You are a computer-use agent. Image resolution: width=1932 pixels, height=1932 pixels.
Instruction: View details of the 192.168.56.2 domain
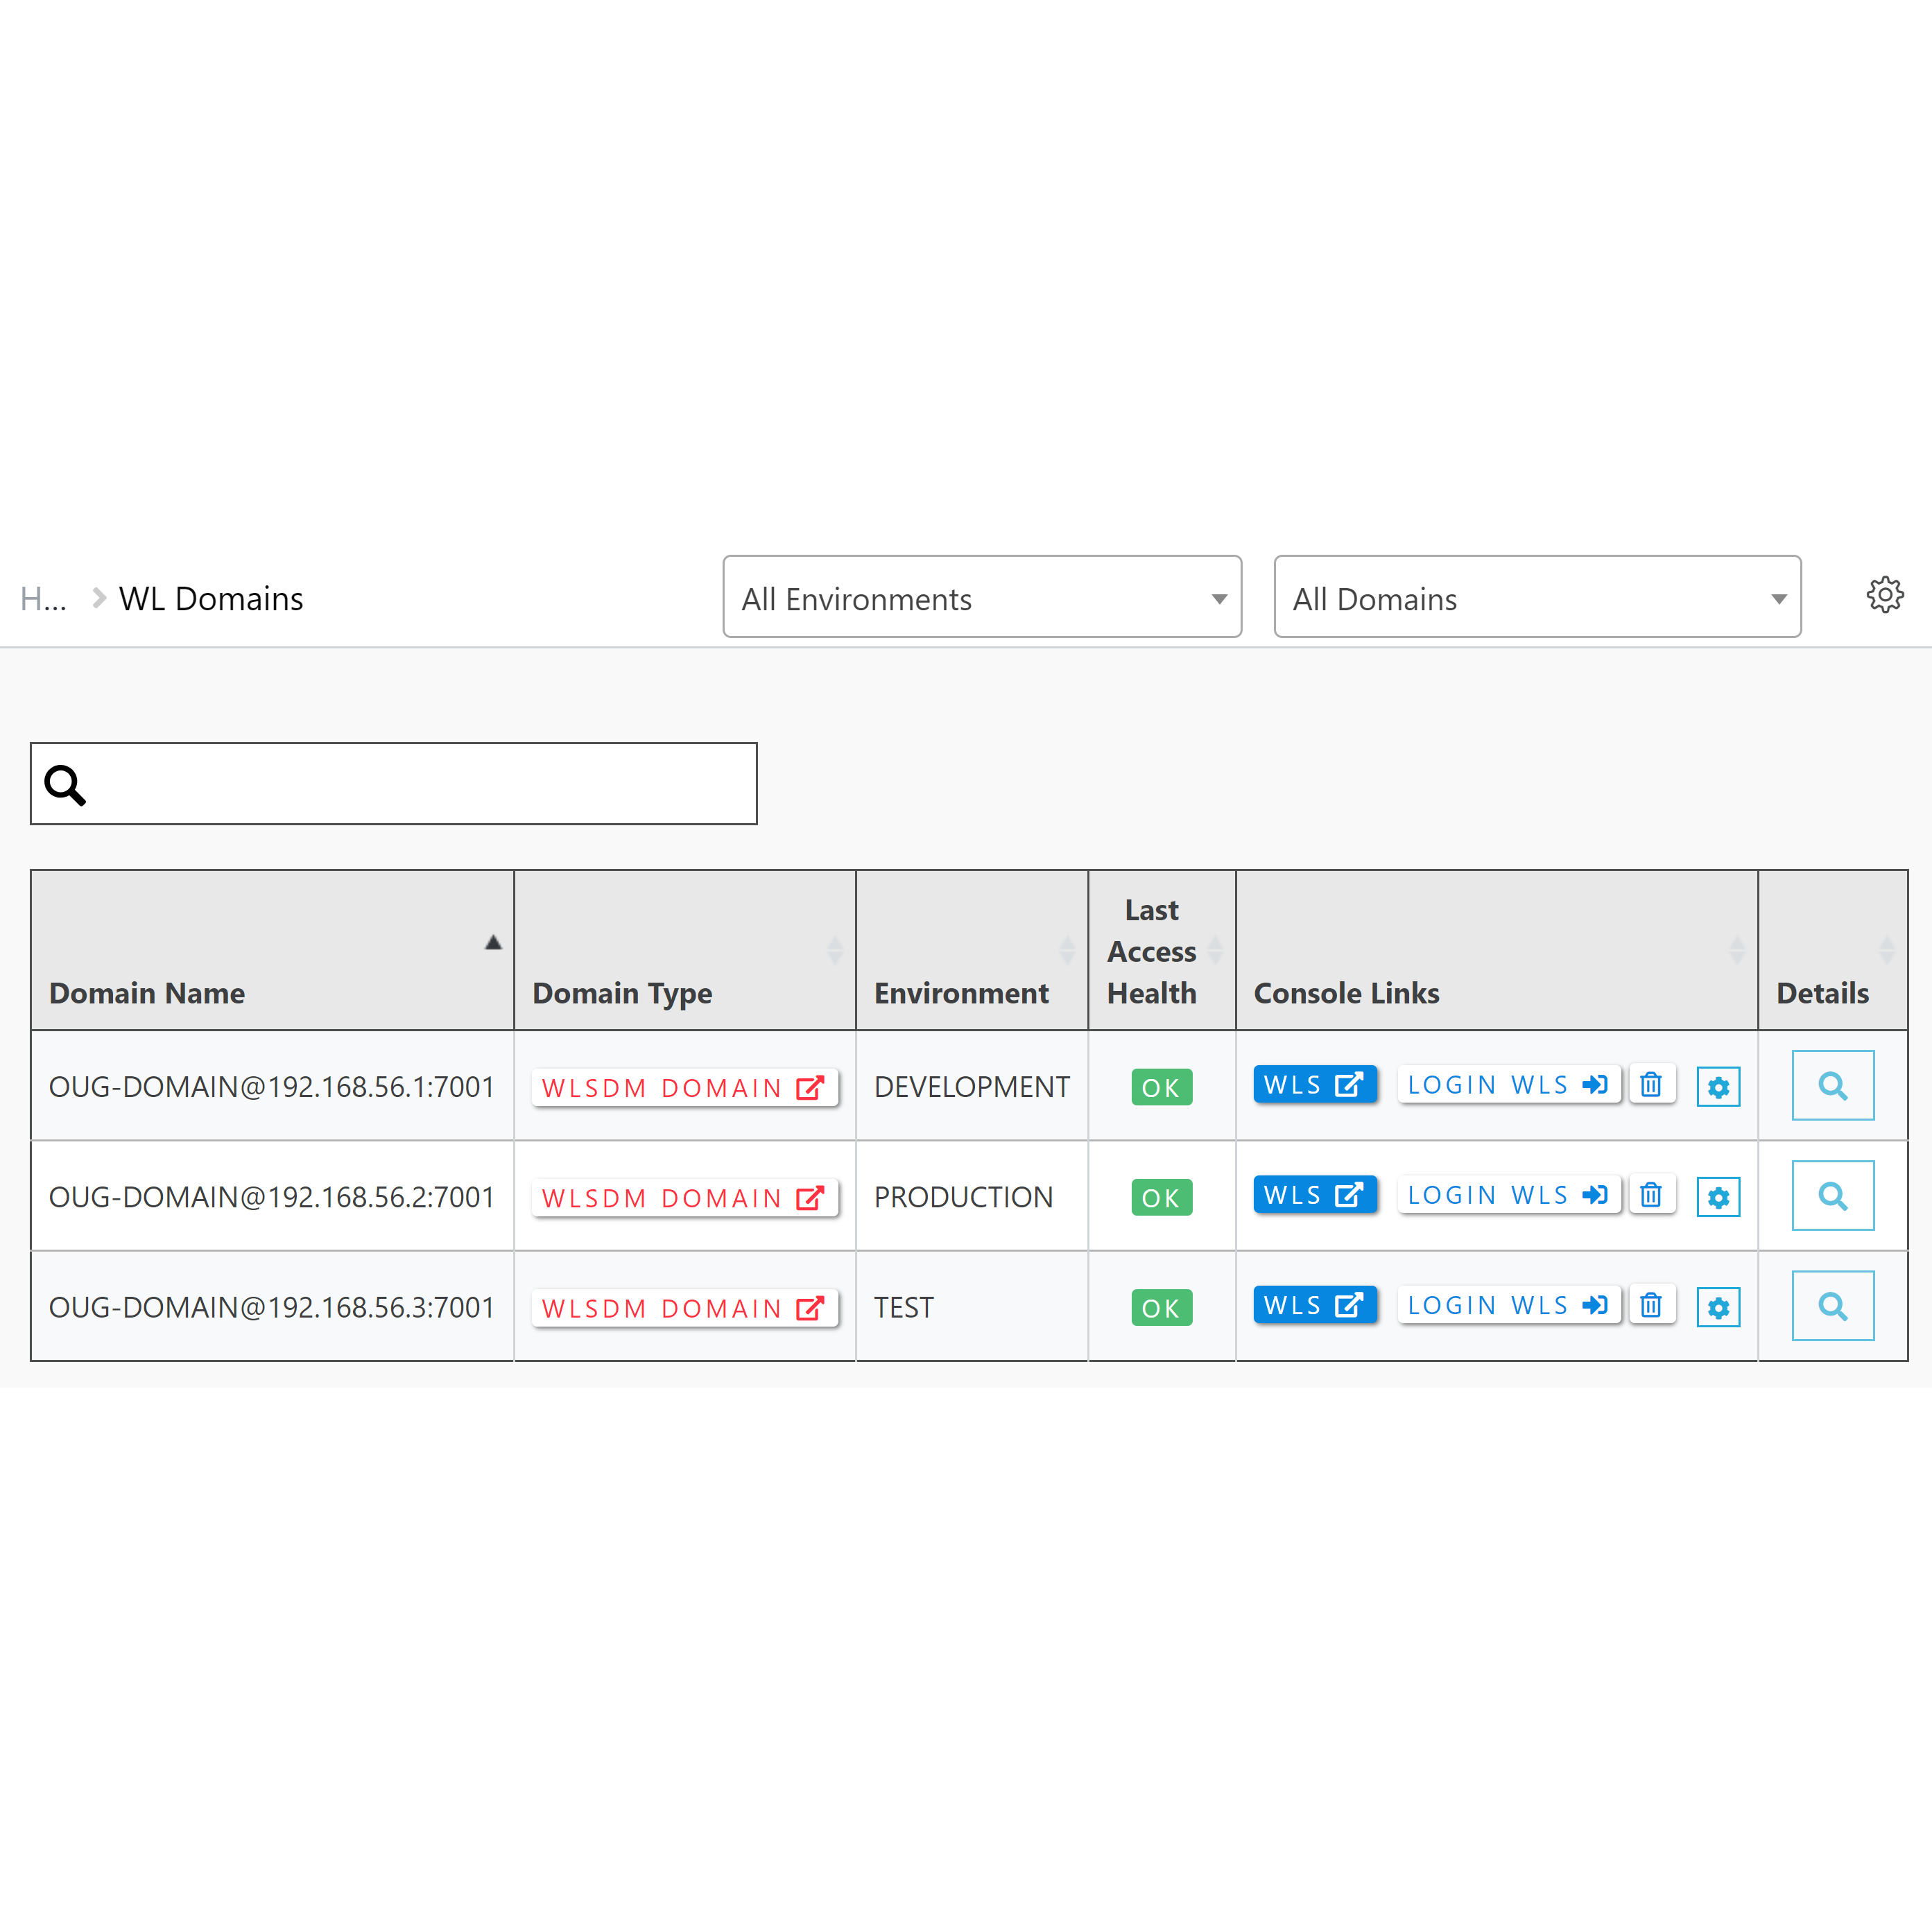(1833, 1195)
